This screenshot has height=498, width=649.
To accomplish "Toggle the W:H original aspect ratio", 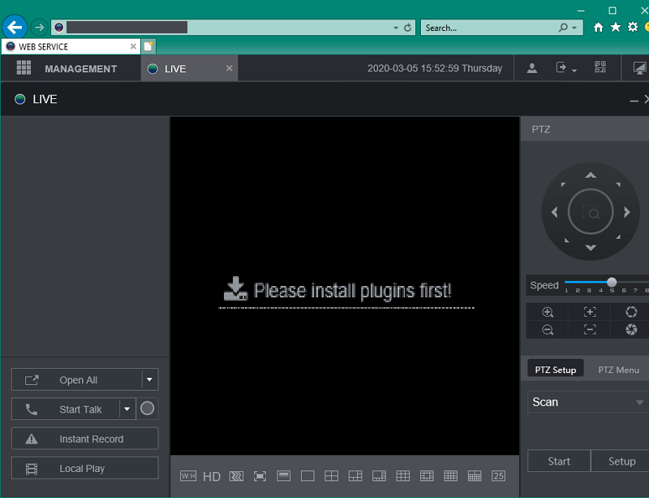I will tap(188, 476).
